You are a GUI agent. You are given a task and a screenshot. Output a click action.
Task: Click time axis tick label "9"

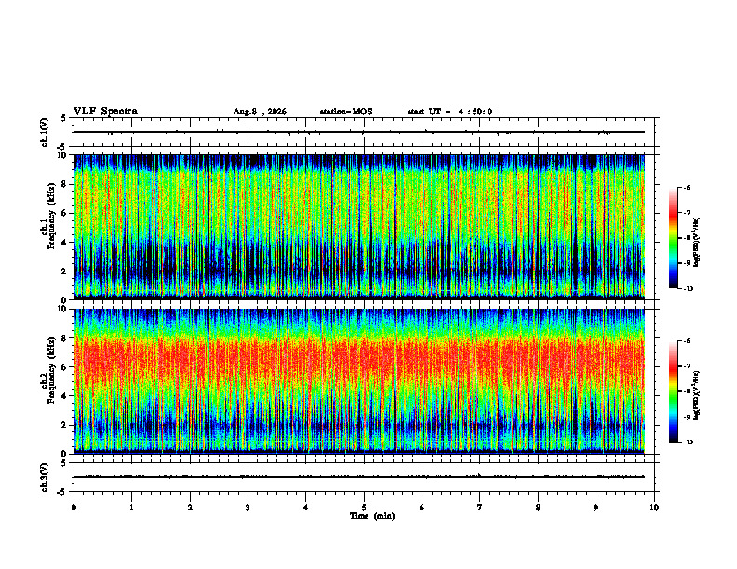(x=596, y=508)
